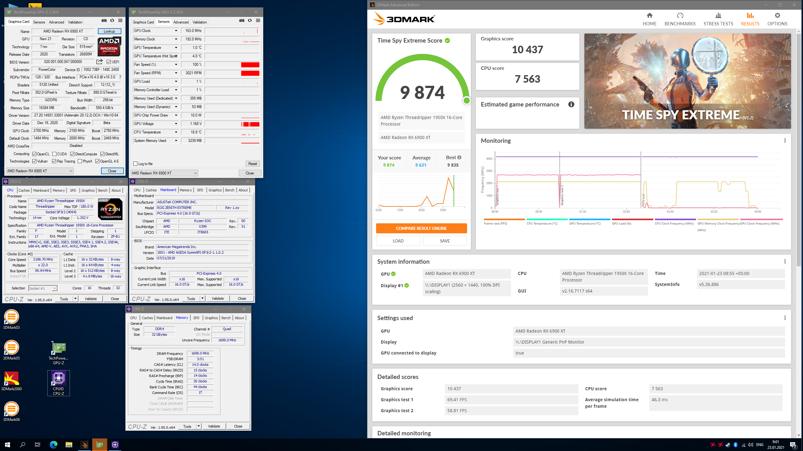Click the SAVE button in 3DMark
Image resolution: width=803 pixels, height=451 pixels.
click(x=444, y=241)
